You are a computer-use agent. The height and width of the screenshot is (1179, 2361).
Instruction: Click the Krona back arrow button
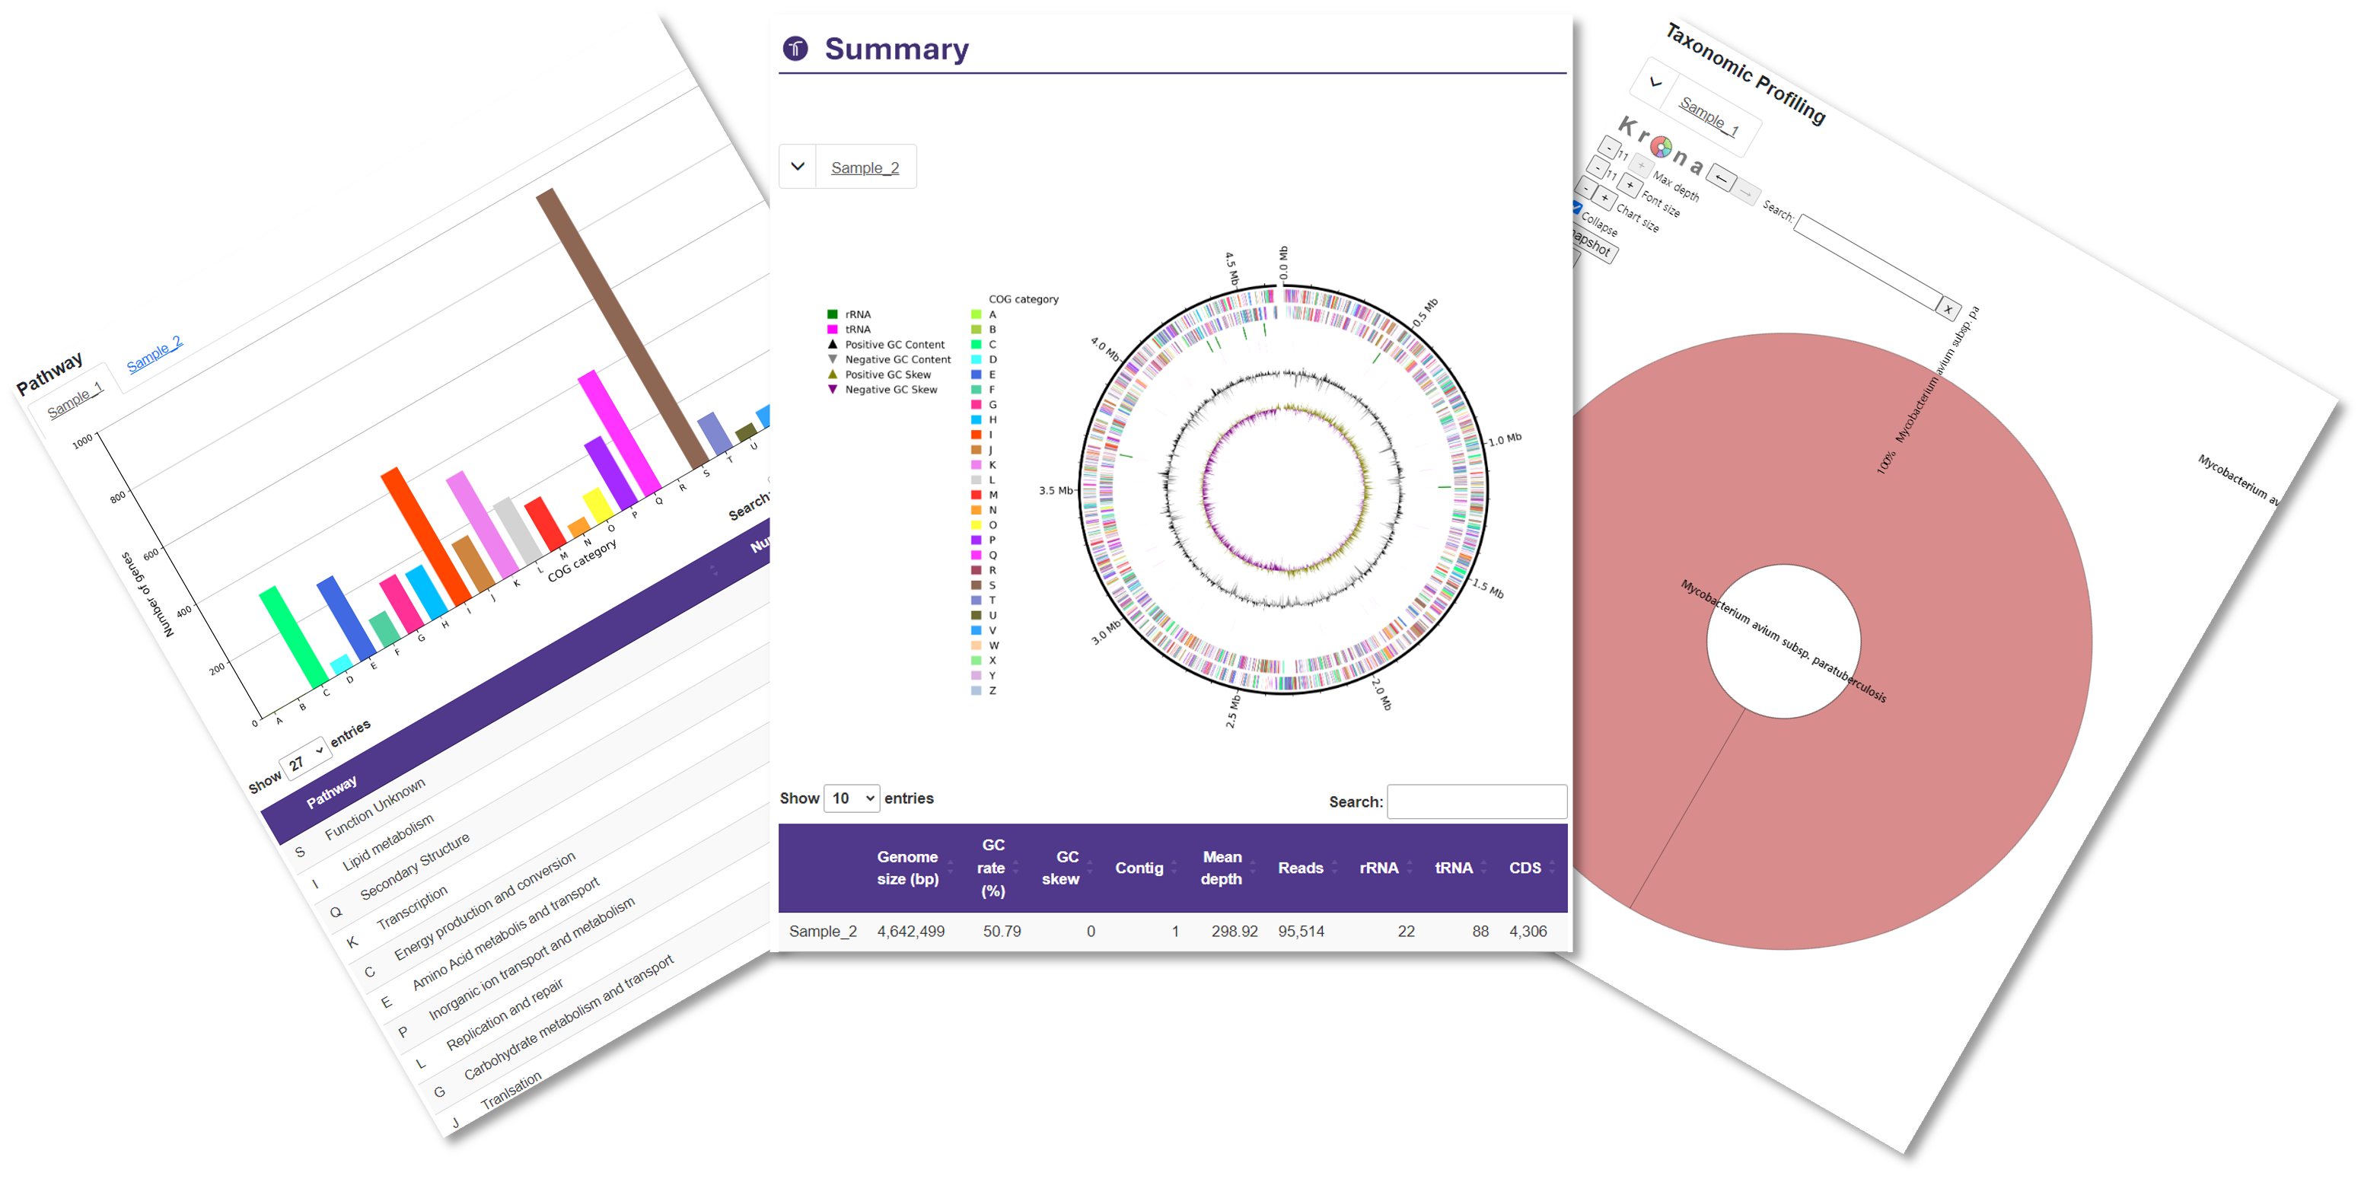pos(1721,178)
